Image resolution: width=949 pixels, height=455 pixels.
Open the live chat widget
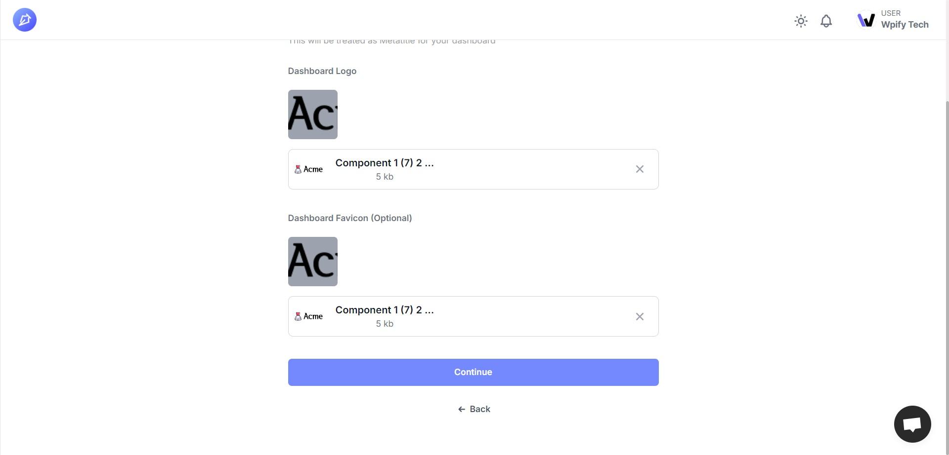pos(912,424)
